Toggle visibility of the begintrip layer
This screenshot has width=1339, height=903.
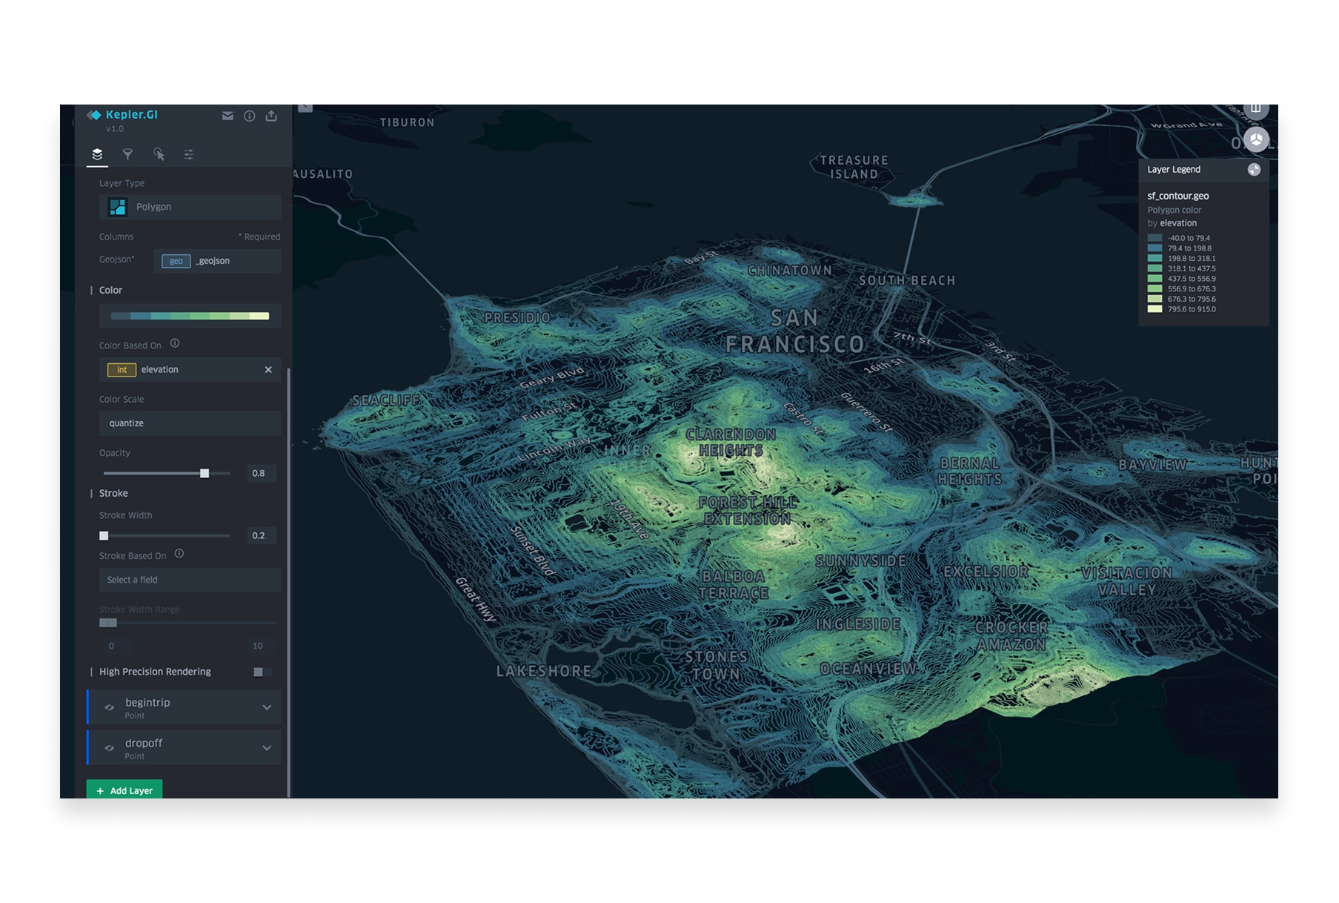[109, 707]
